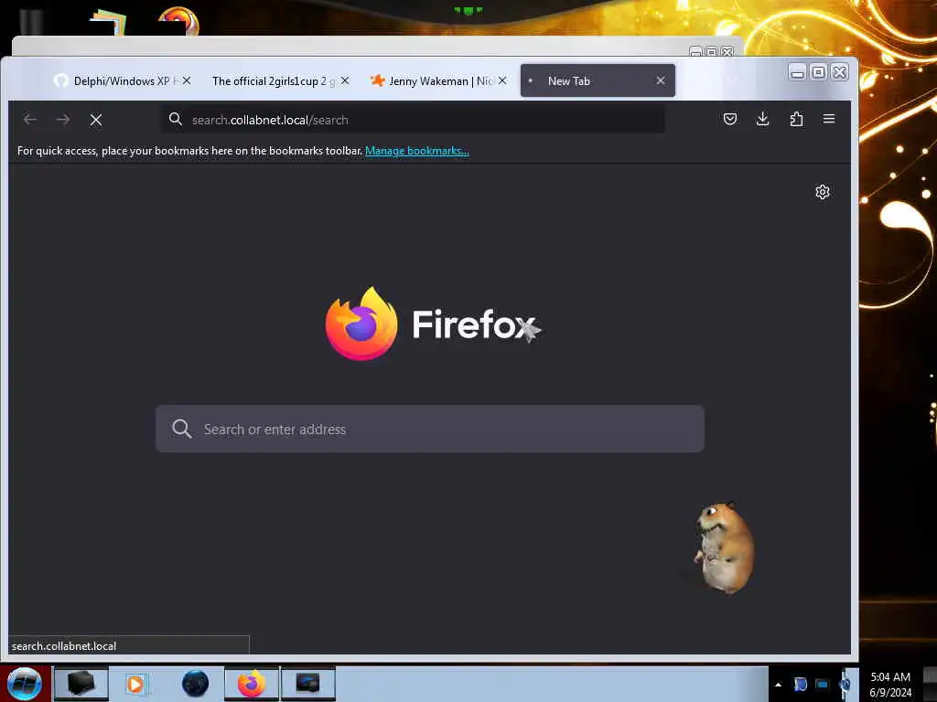Maximize the Firefox window
The height and width of the screenshot is (702, 937).
[x=819, y=72]
